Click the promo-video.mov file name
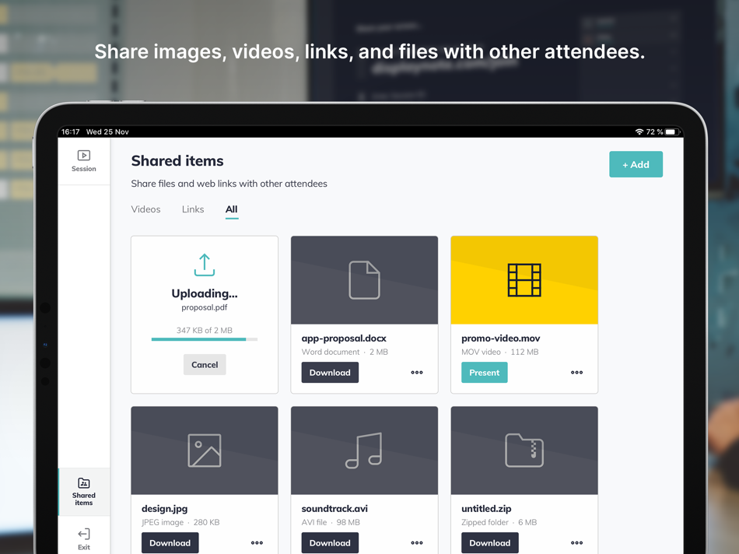This screenshot has width=739, height=554. [500, 338]
